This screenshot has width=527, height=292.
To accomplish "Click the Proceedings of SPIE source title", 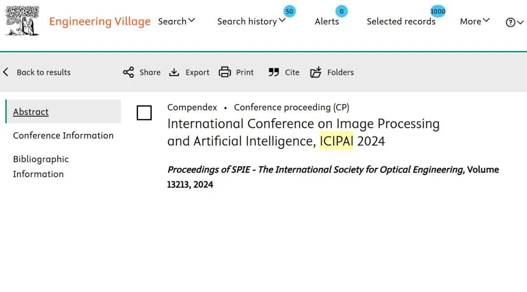I will coord(315,170).
